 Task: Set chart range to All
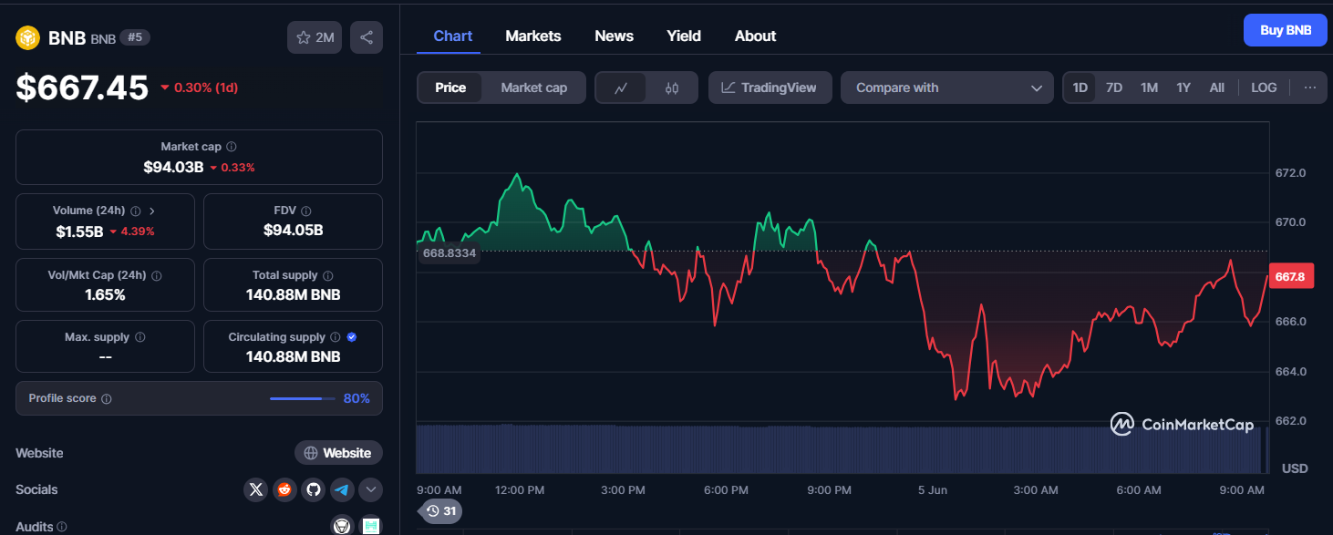coord(1216,87)
